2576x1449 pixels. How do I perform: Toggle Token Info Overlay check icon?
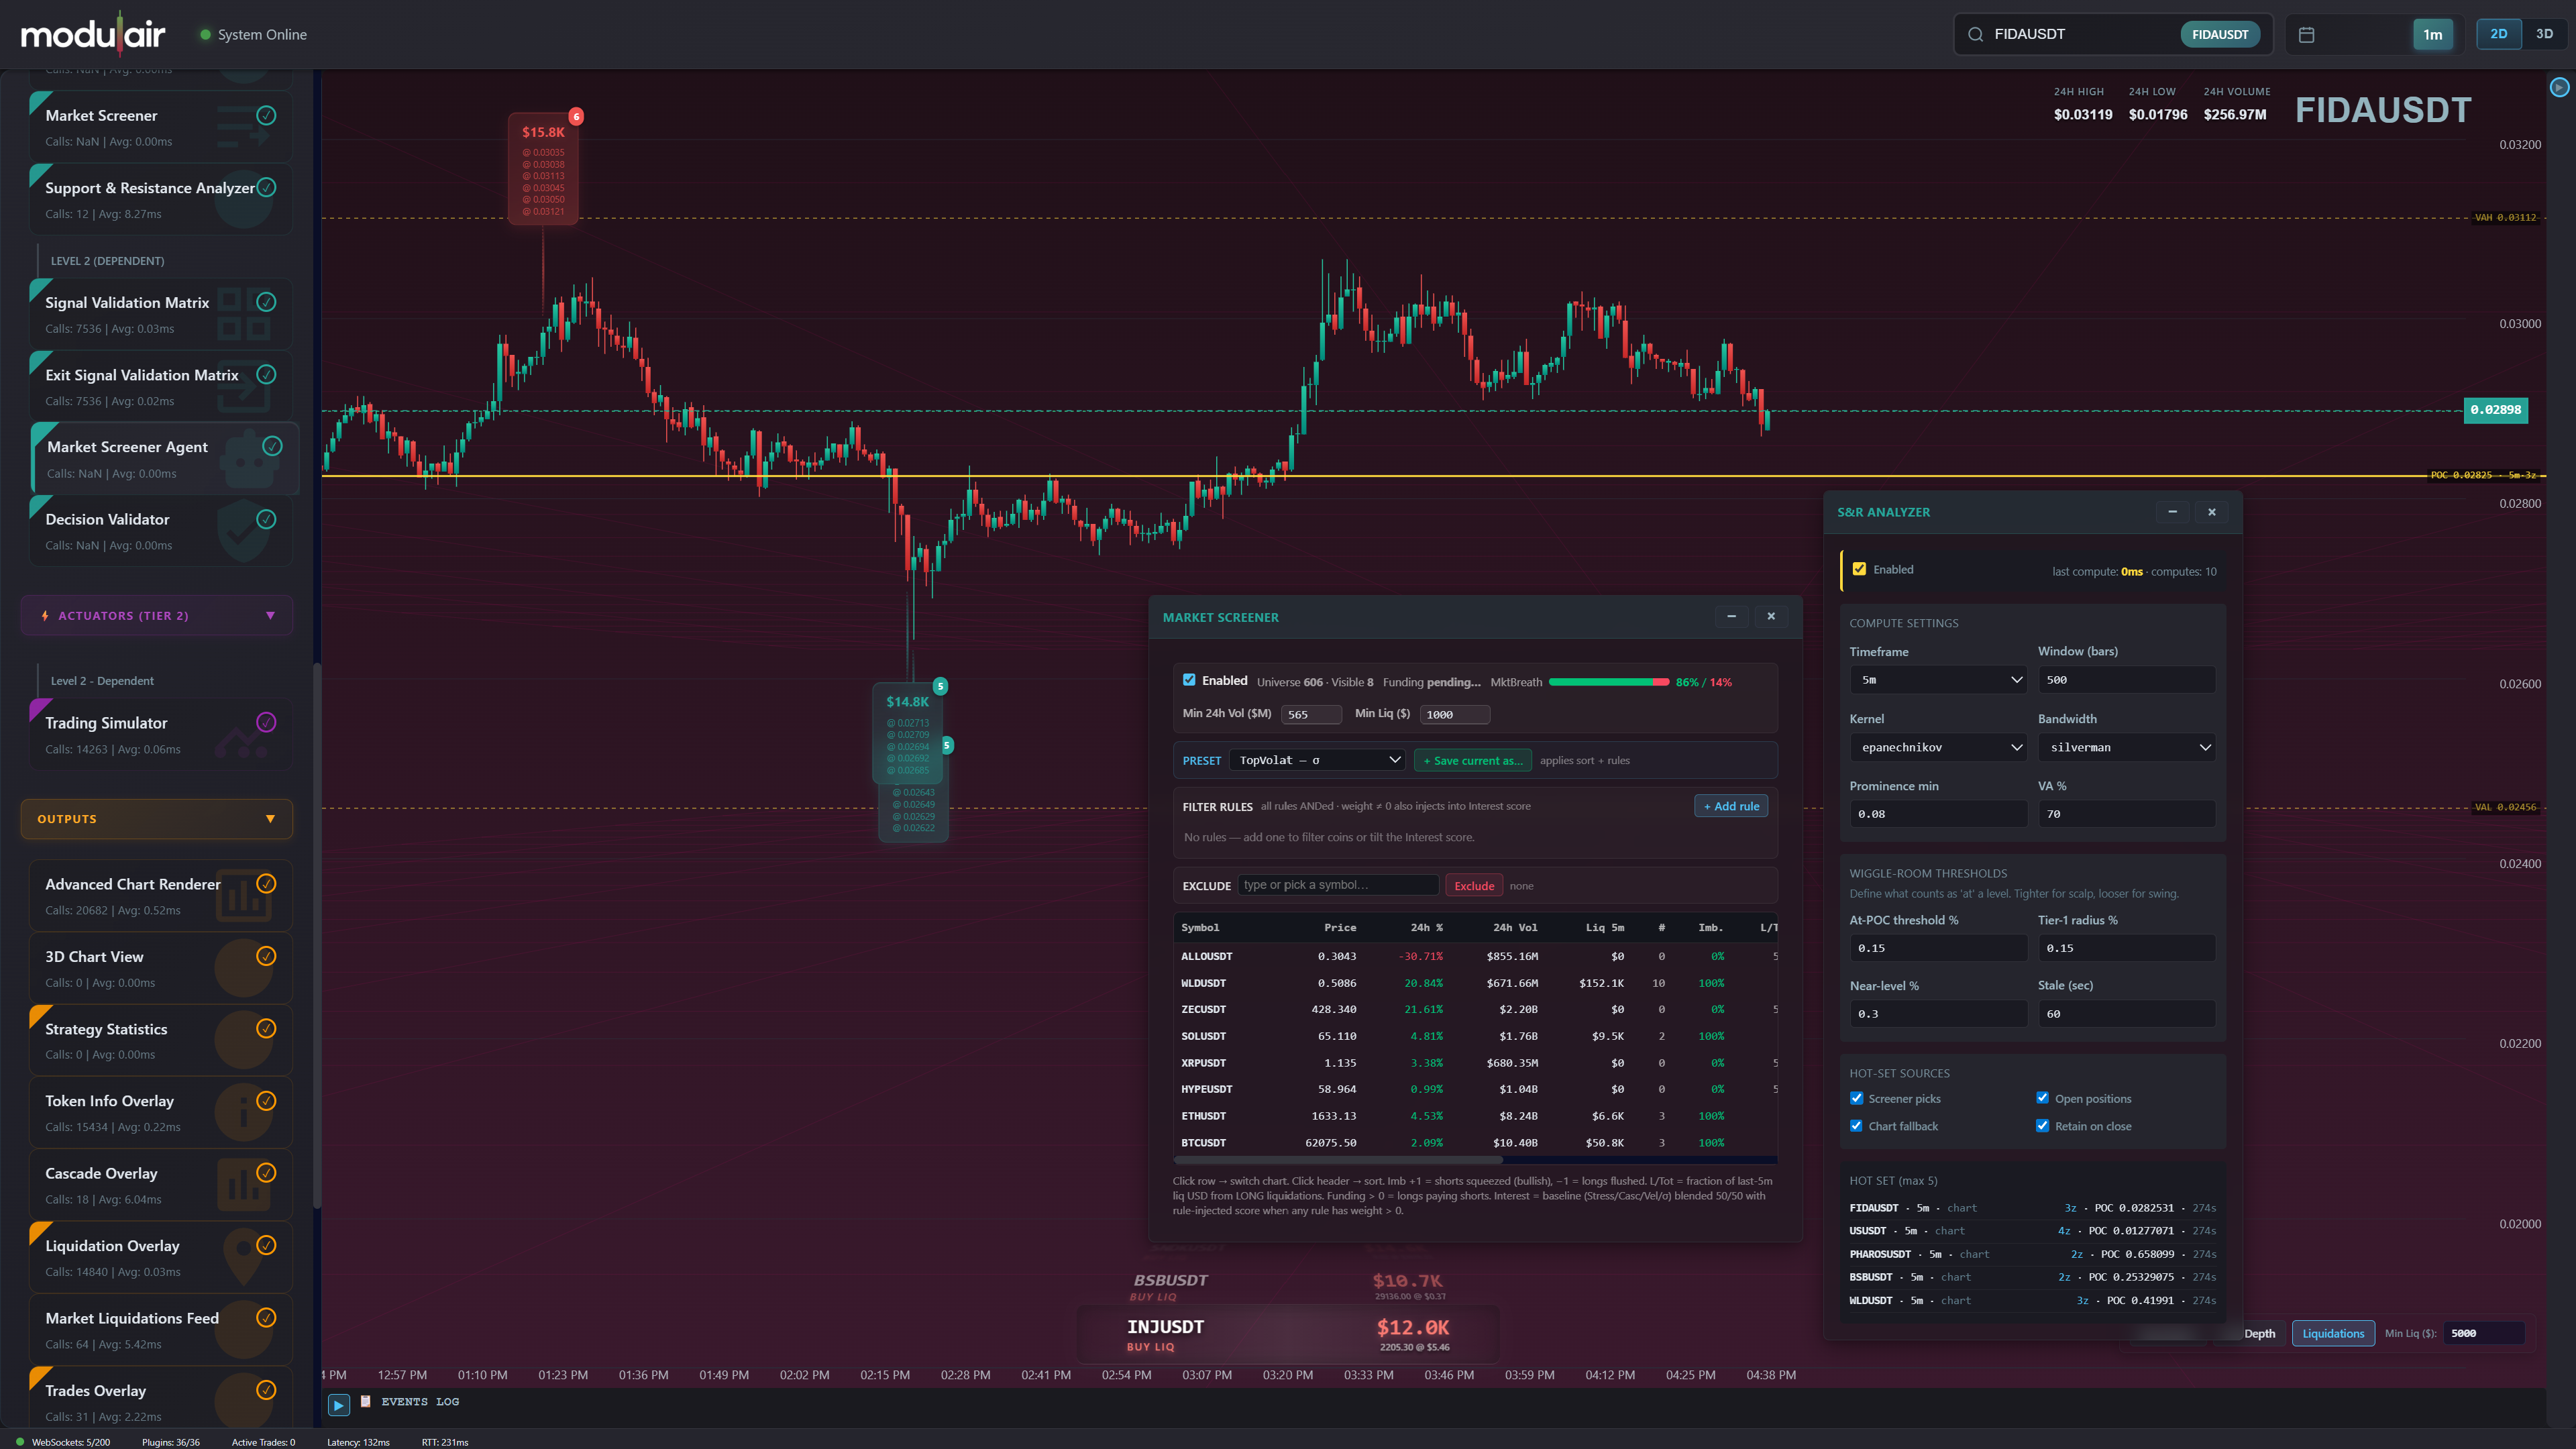click(x=266, y=1100)
